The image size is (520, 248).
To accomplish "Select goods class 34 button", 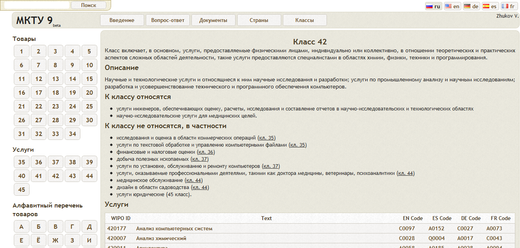I will pos(72,134).
